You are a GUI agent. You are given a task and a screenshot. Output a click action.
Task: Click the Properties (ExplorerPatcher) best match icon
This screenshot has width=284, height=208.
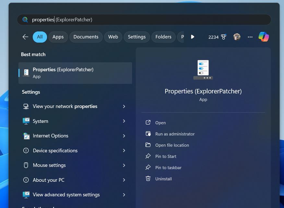click(x=26, y=73)
